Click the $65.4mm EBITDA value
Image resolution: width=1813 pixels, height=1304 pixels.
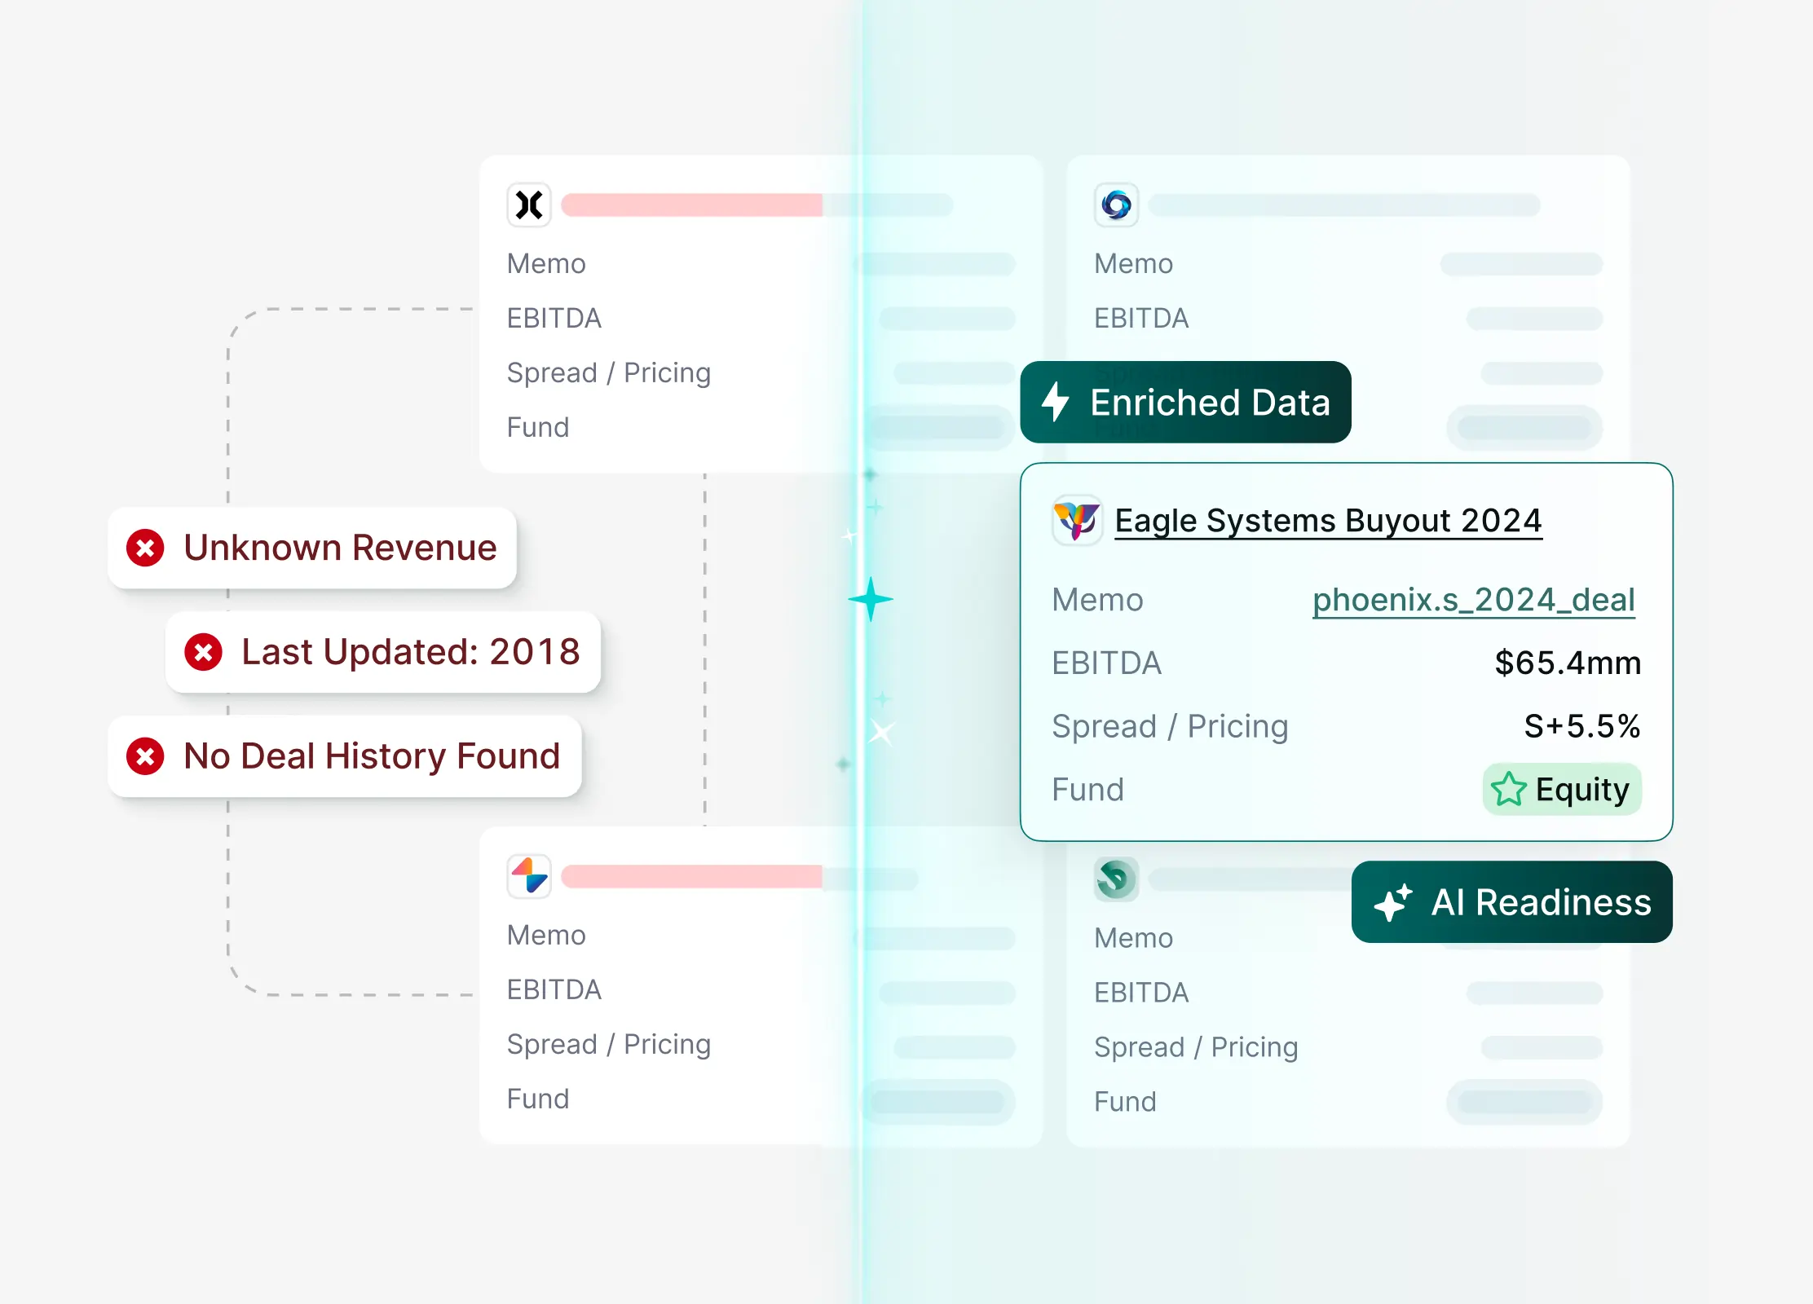[x=1568, y=663]
